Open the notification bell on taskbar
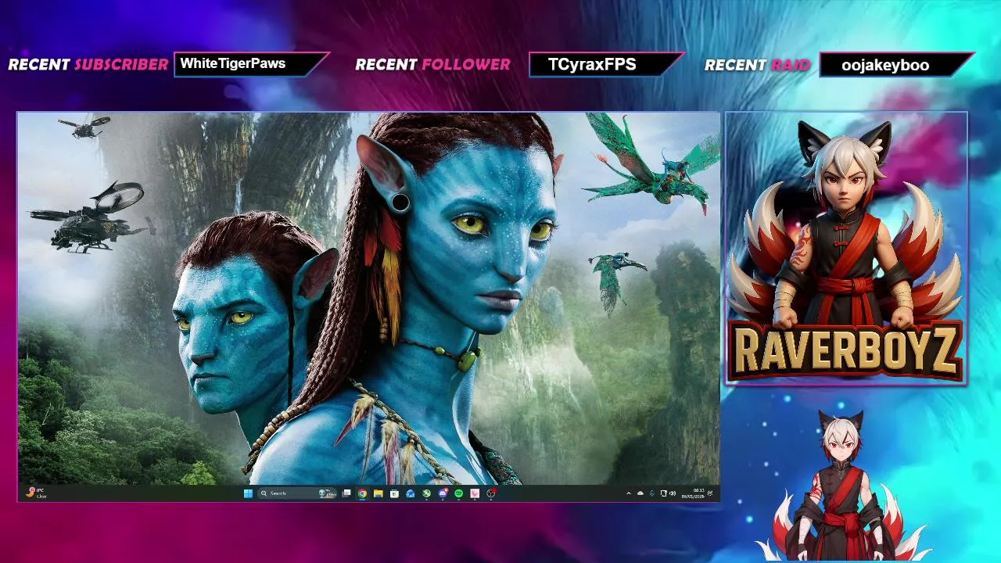 click(x=710, y=493)
